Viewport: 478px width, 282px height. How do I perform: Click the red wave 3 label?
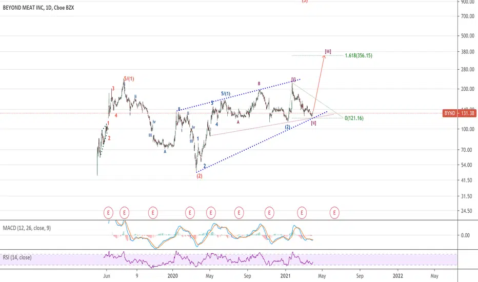(113, 89)
